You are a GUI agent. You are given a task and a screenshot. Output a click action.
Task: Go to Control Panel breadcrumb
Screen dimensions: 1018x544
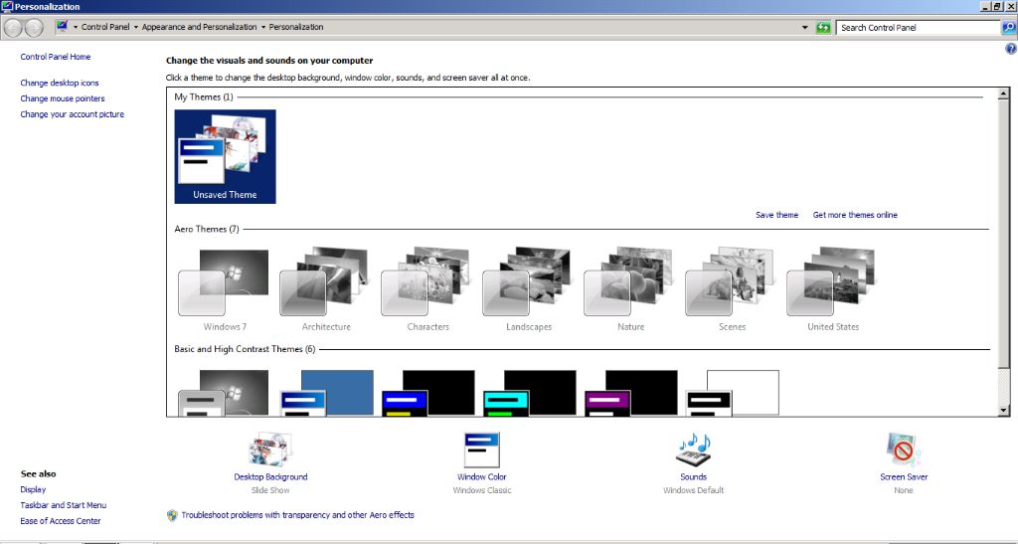pos(105,27)
